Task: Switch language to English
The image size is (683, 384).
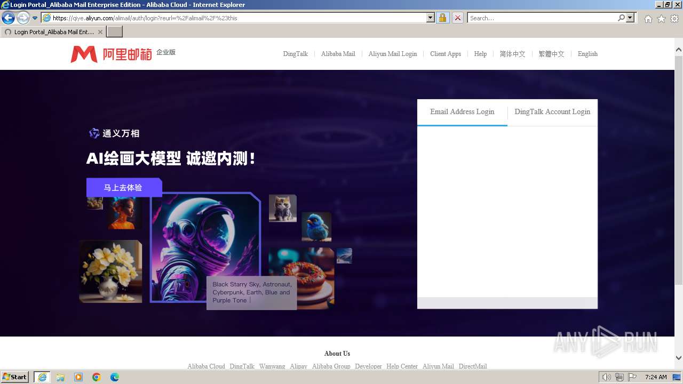Action: (x=587, y=54)
